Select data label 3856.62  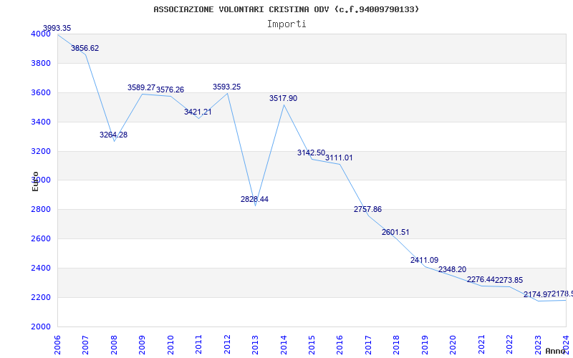point(85,48)
